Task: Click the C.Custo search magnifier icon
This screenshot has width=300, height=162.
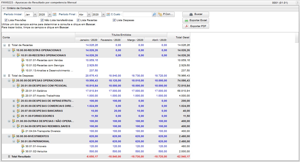Action: 154,14
